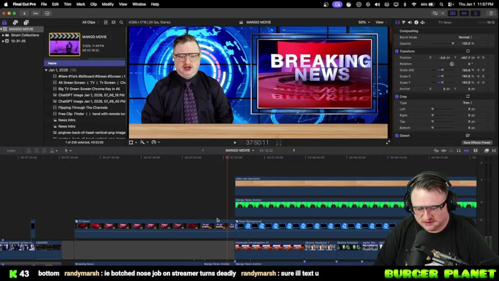The width and height of the screenshot is (499, 281).
Task: Open the Clip menu
Action: [x=94, y=4]
